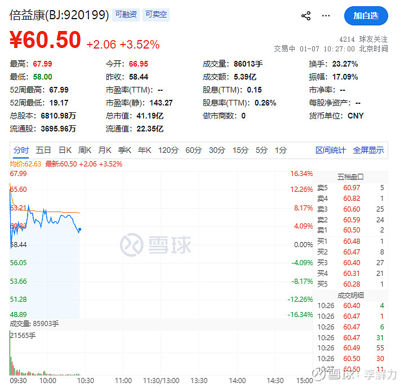Click the 成交量: 85903手 volume label
Screen dimensions: 409x387
[x=34, y=324]
